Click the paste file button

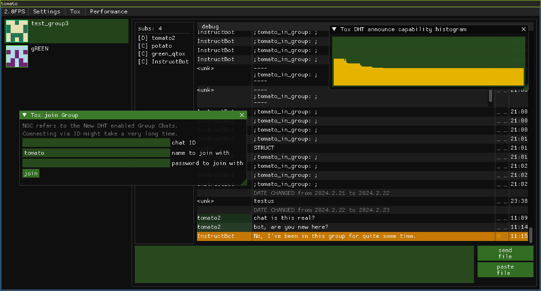pyautogui.click(x=505, y=270)
